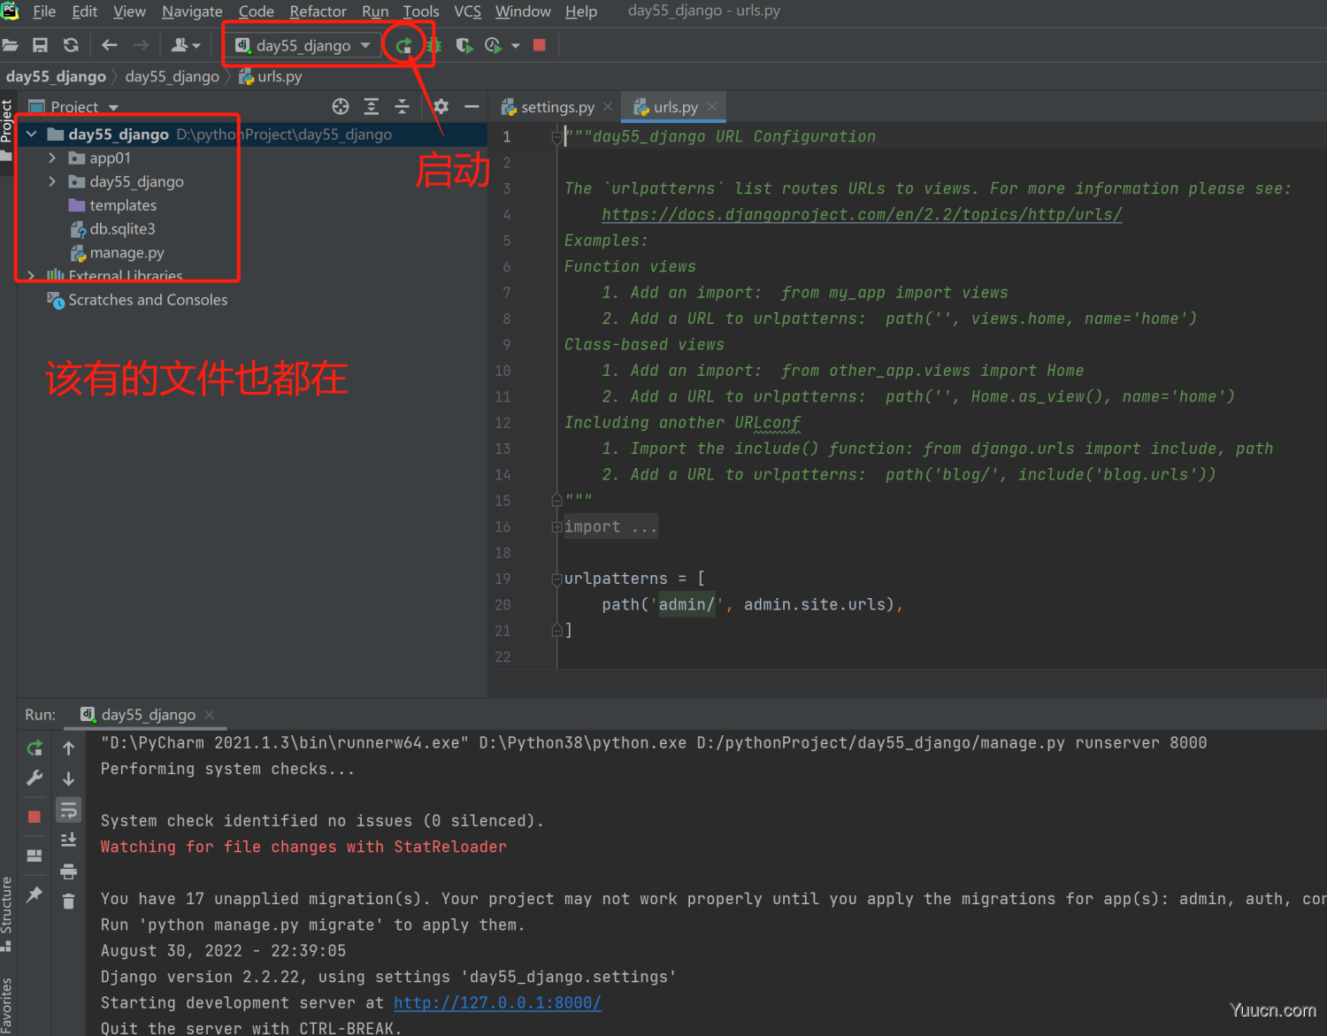
Task: Fold the urlpatterns list
Action: [x=557, y=579]
